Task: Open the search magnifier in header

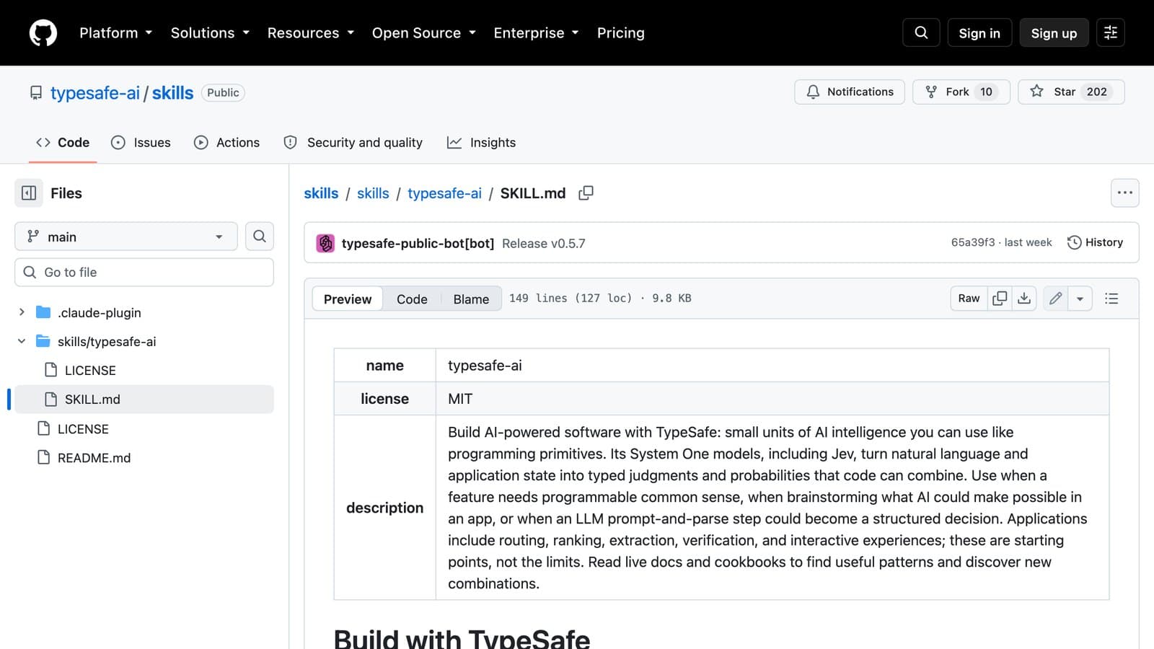Action: [921, 33]
